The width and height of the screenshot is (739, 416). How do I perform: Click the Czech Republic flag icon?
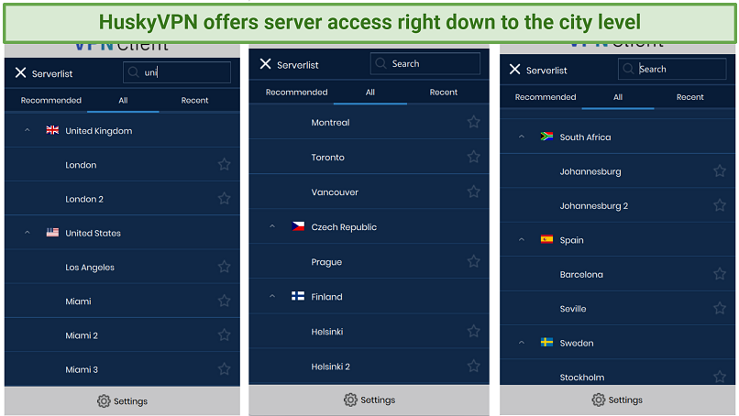298,226
